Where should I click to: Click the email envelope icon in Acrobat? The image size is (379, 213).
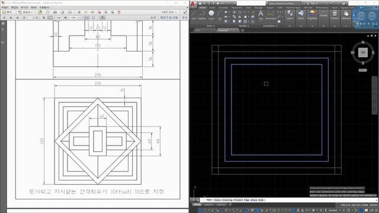(x=70, y=12)
